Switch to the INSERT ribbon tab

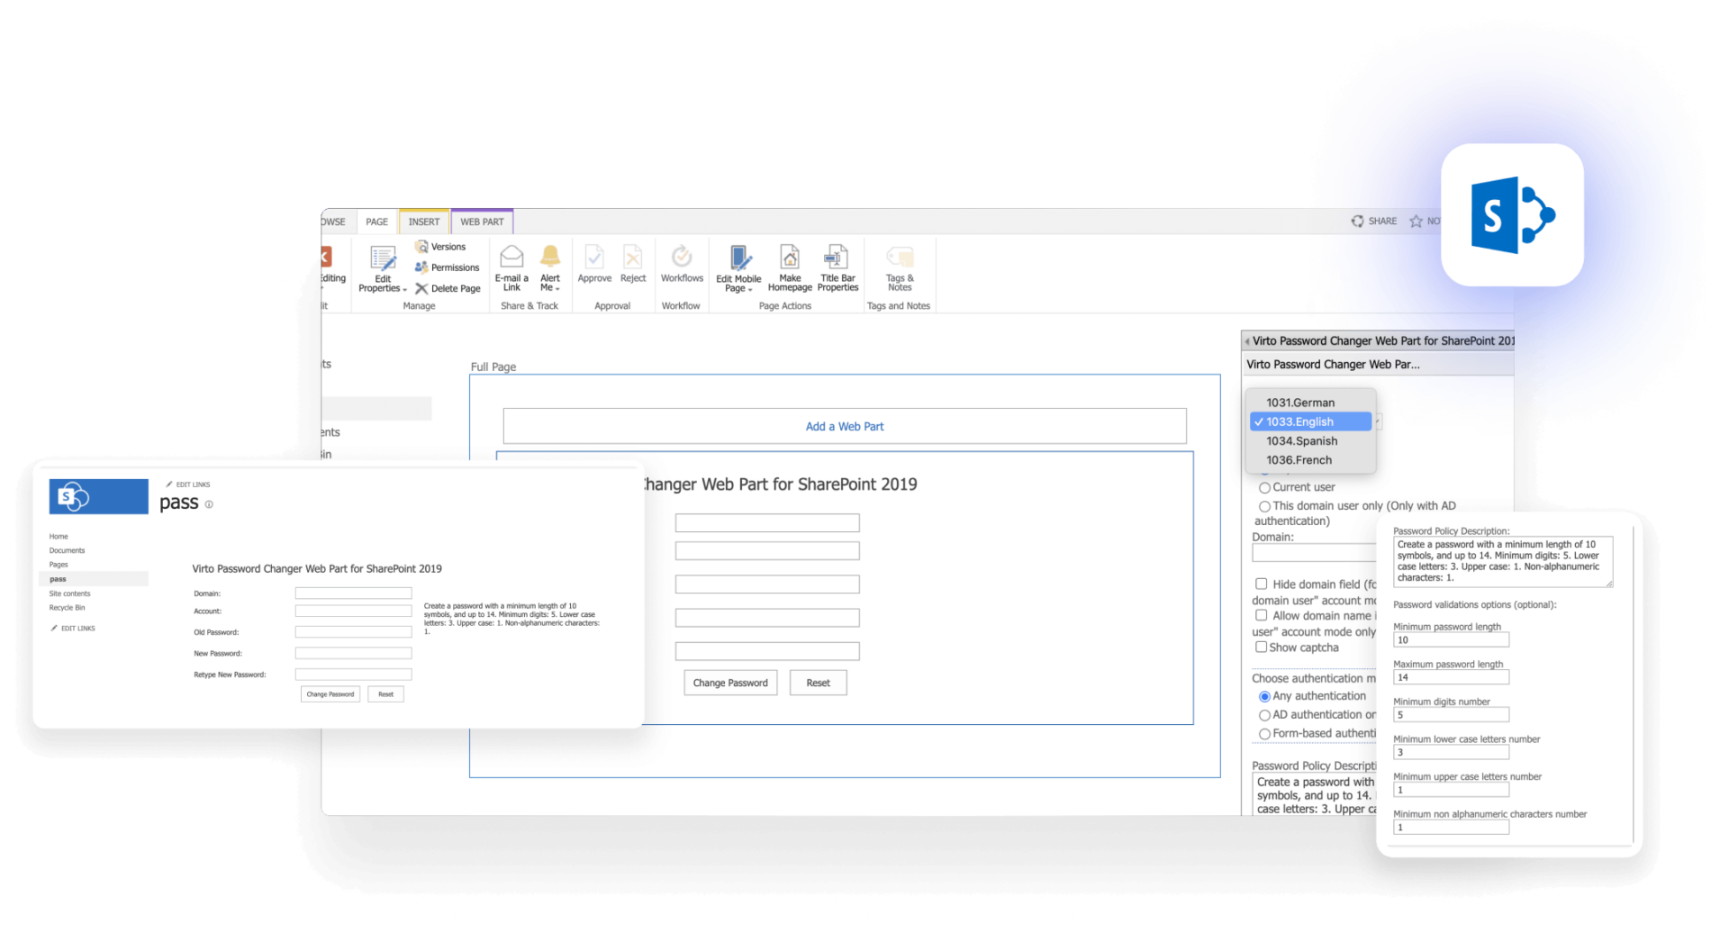tap(423, 221)
